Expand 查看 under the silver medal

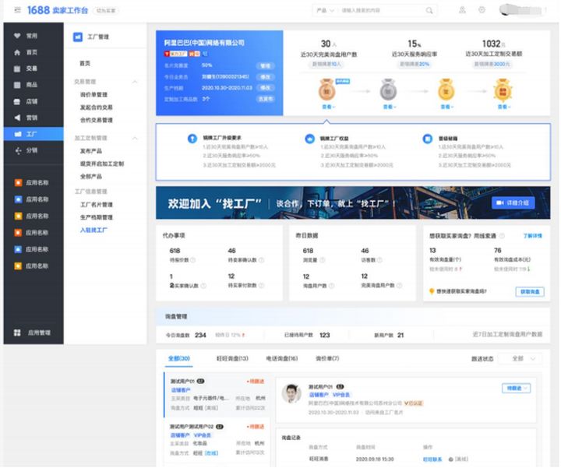pyautogui.click(x=389, y=107)
